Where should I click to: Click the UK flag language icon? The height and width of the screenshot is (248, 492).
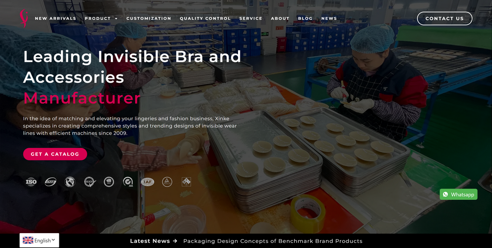pyautogui.click(x=28, y=241)
